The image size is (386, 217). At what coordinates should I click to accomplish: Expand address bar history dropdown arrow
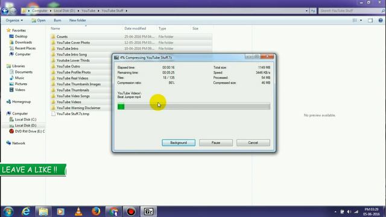[x=306, y=11]
